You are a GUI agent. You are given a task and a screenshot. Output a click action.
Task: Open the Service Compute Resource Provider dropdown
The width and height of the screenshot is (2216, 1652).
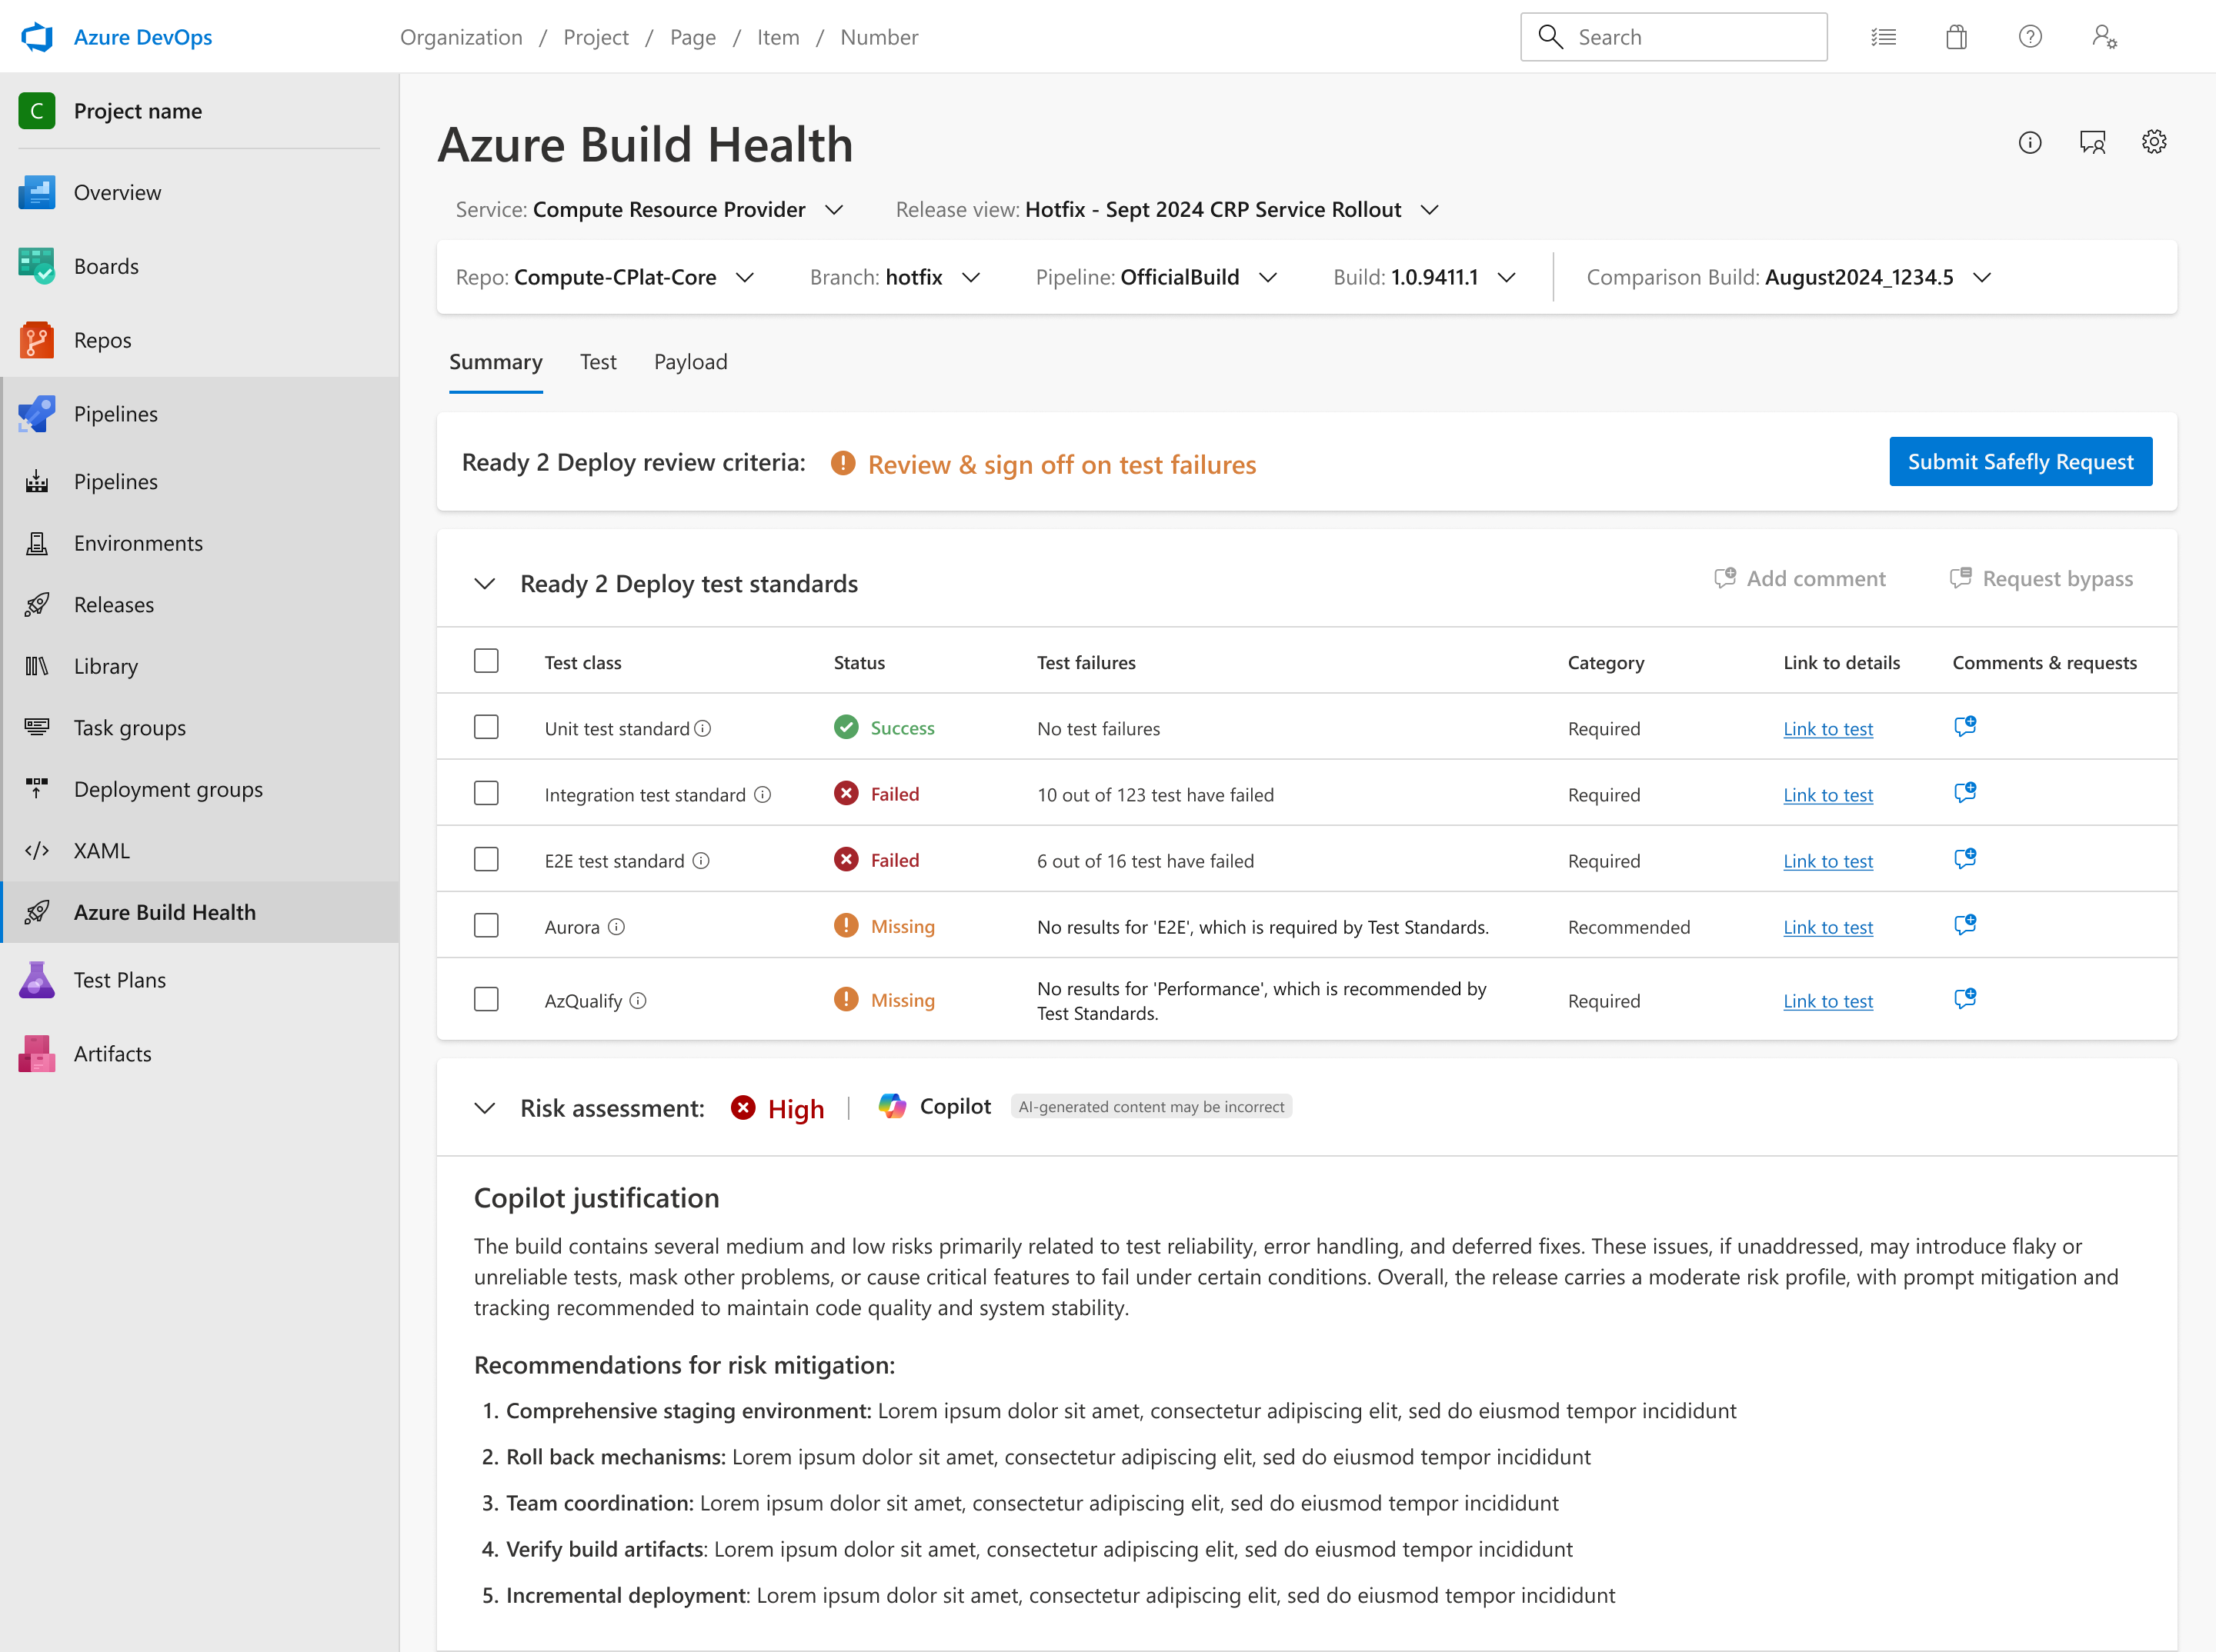650,209
